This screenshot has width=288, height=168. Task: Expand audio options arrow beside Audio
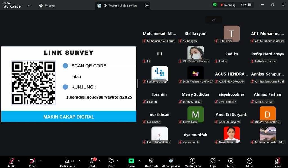coord(19,161)
